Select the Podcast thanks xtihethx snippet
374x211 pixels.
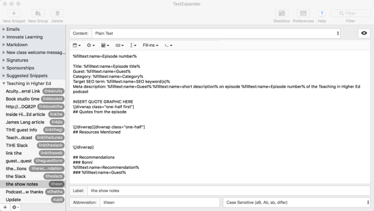tap(33, 192)
